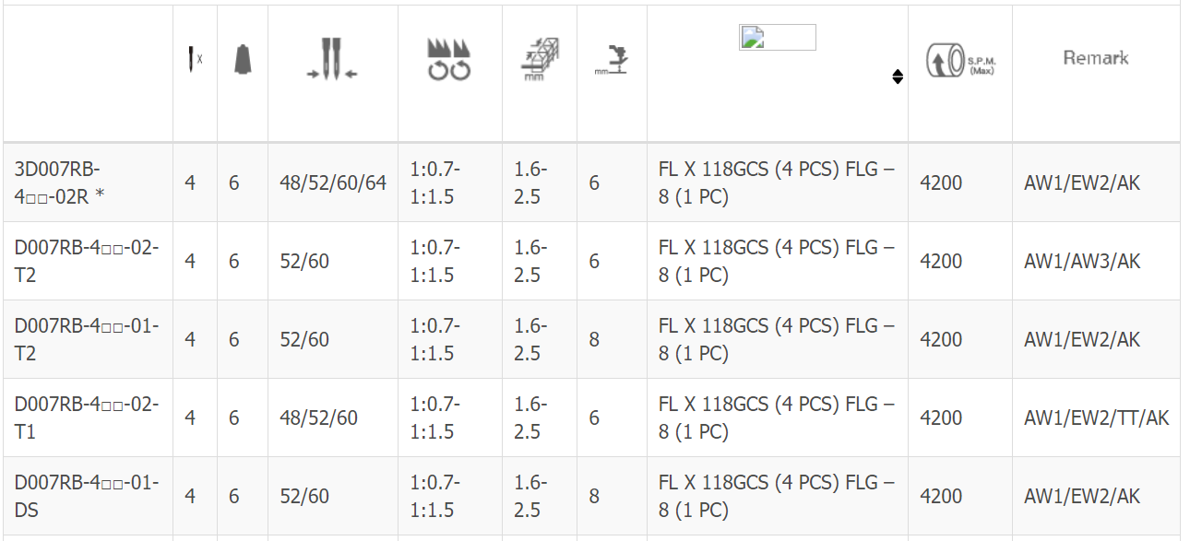Viewport: 1190px width, 541px height.
Task: Click needle count 4 in 3D007RB row
Action: [x=190, y=182]
